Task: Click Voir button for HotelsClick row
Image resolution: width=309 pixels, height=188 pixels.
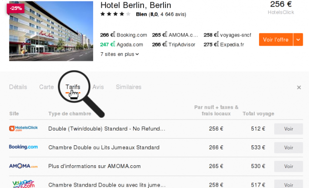Action: pyautogui.click(x=289, y=129)
